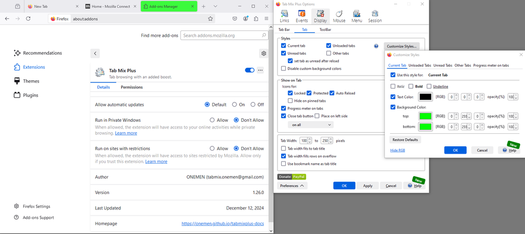Expand the Preferences button menu
This screenshot has width=525, height=234.
pyautogui.click(x=292, y=186)
